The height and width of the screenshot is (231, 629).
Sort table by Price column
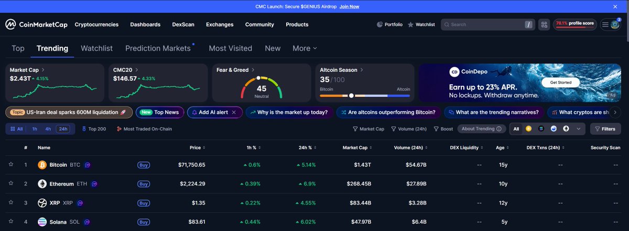(197, 148)
